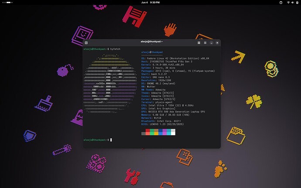Click the brown swatch in the color palette
The height and width of the screenshot is (188, 301).
[x=156, y=130]
